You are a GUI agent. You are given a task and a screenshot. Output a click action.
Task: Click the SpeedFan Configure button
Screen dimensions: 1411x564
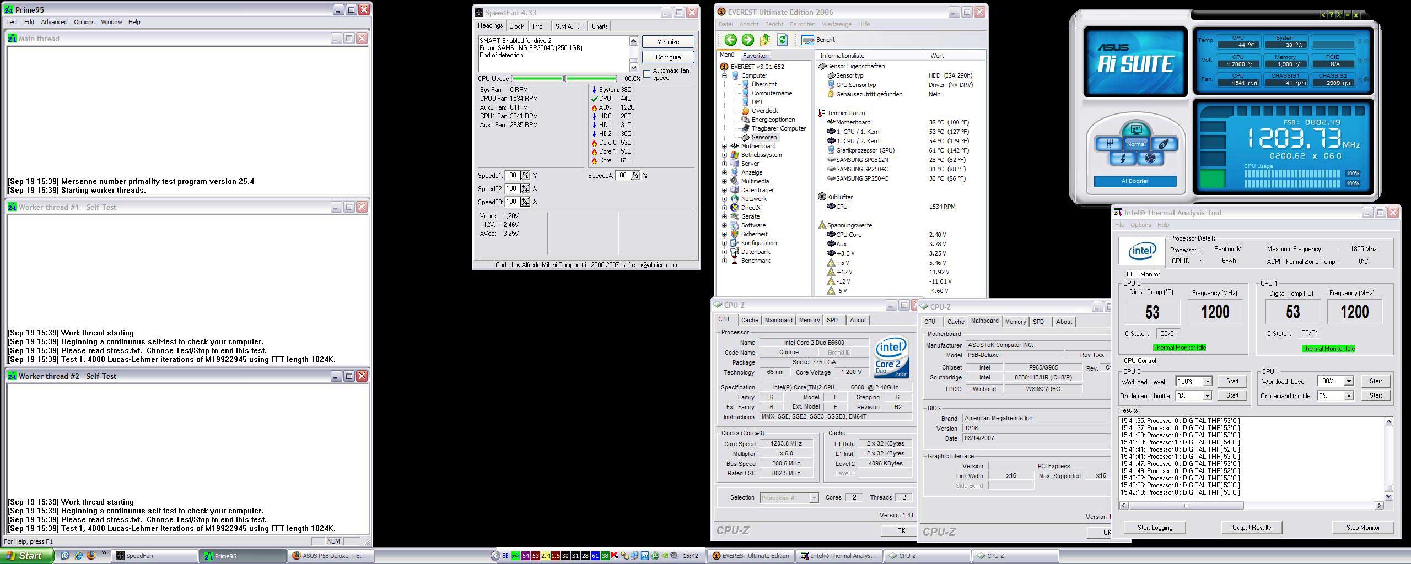pos(668,57)
